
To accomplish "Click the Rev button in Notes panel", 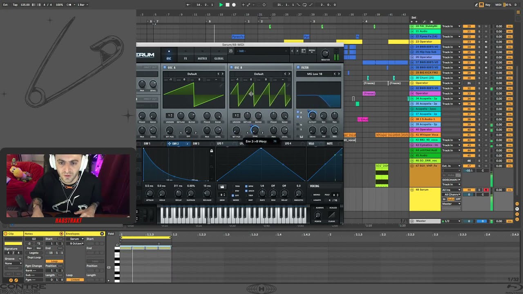I will (x=29, y=248).
